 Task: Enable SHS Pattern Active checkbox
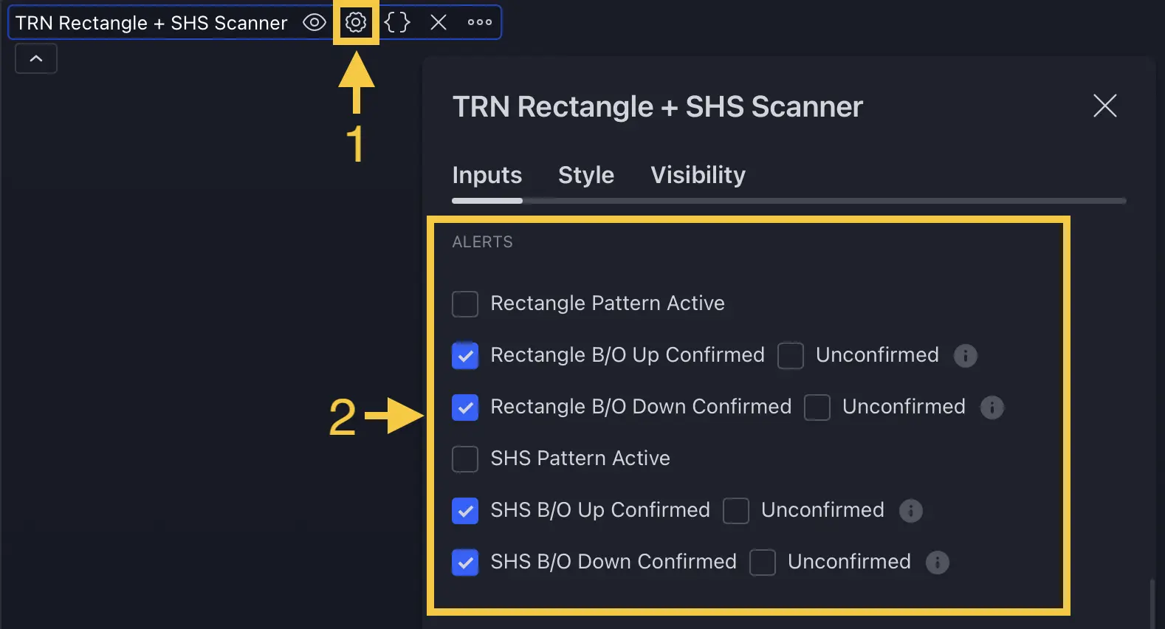(465, 458)
